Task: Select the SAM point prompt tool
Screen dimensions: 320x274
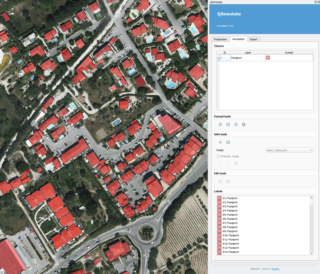Action: (220, 142)
